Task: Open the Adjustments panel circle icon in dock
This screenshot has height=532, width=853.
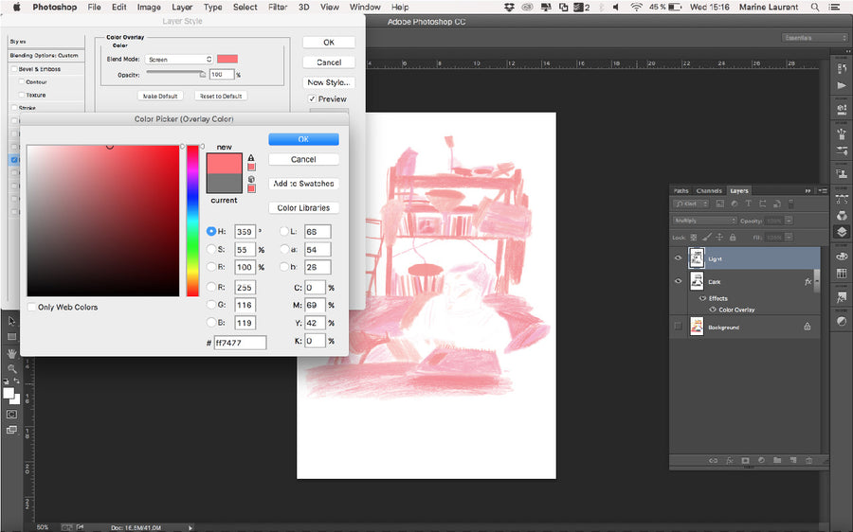Action: coord(842,321)
